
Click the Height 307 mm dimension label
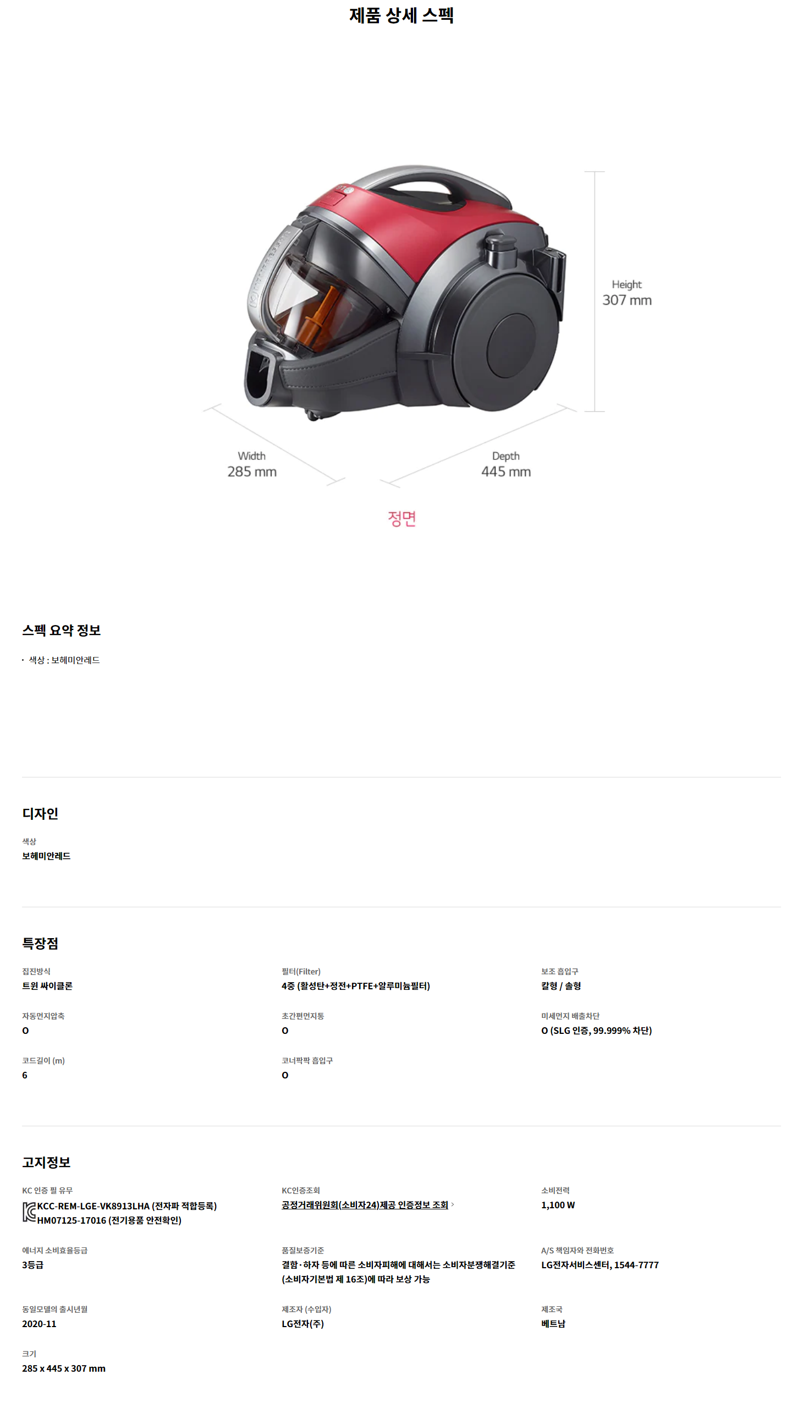[626, 293]
